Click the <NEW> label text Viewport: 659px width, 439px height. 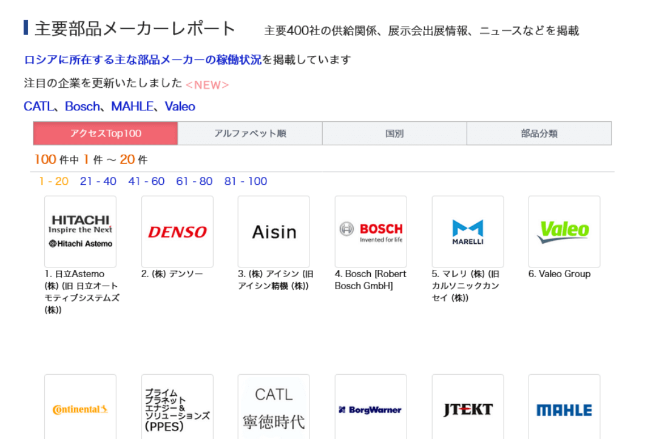click(x=207, y=85)
